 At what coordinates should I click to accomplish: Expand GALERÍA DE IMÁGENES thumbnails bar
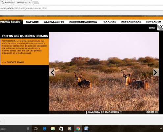[103, 112]
